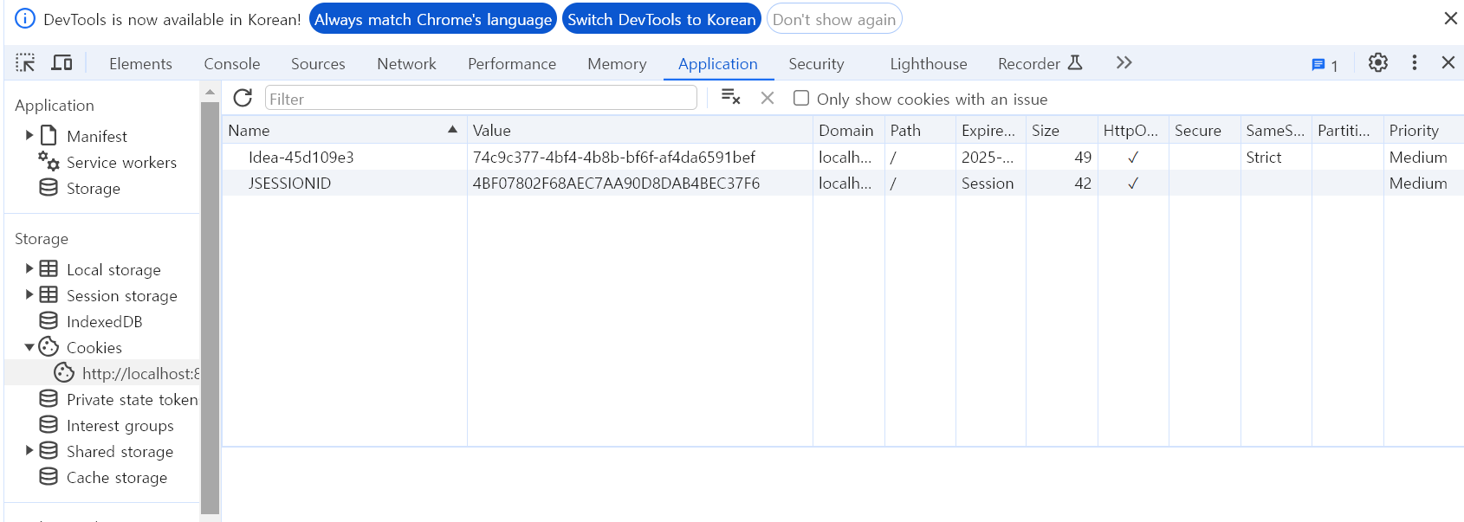Click the info icon in language banner
Viewport: 1464px width, 522px height.
(25, 18)
